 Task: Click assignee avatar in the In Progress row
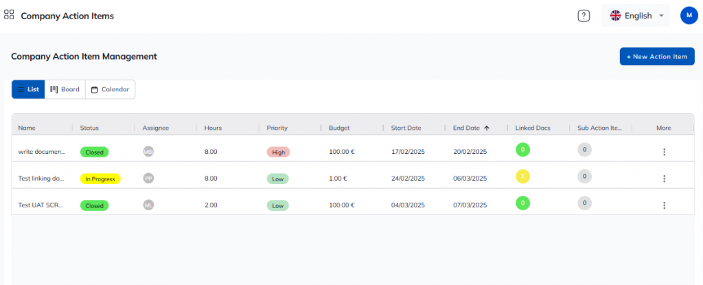(x=148, y=178)
